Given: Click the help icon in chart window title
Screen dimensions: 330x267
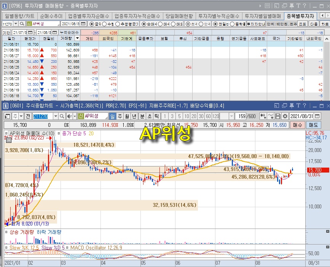Looking at the screenshot, I should click(x=304, y=106).
